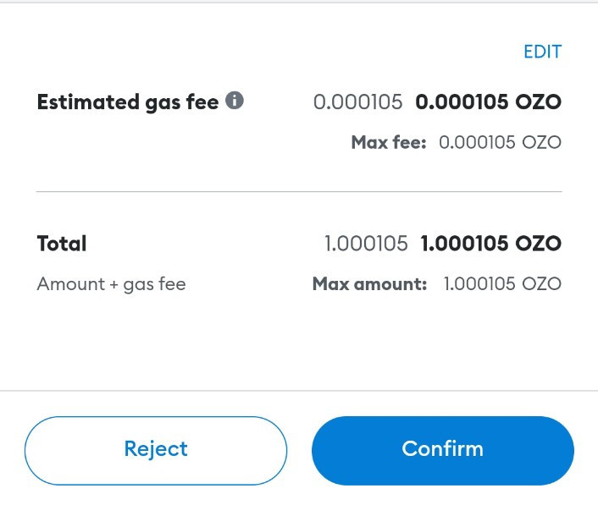Click the Total label
This screenshot has height=505, width=598.
coord(62,244)
